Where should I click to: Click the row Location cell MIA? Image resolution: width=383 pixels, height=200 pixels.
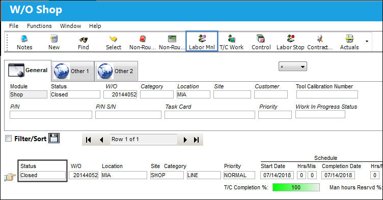[x=124, y=175]
